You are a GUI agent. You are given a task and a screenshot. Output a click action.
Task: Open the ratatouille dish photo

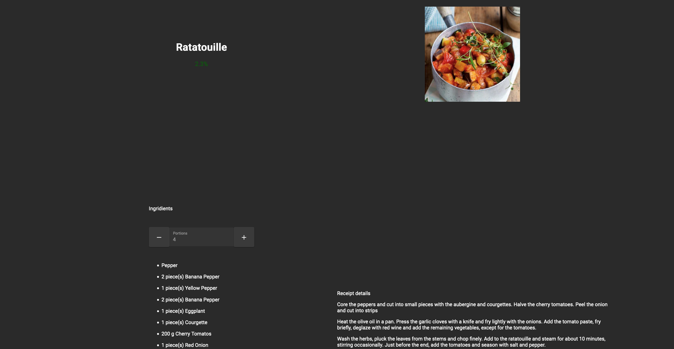[x=472, y=54]
